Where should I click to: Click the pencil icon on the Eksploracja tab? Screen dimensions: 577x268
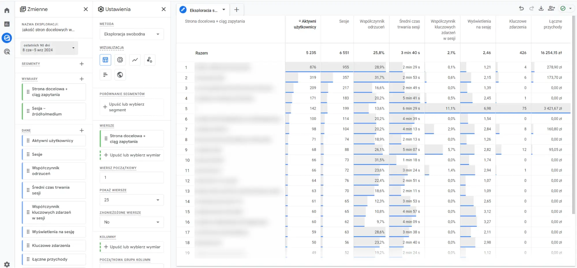click(183, 10)
